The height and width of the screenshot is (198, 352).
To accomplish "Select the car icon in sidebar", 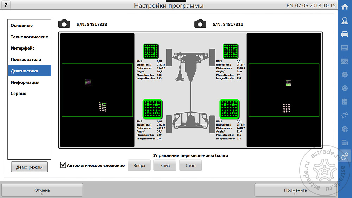I will point(345,34).
